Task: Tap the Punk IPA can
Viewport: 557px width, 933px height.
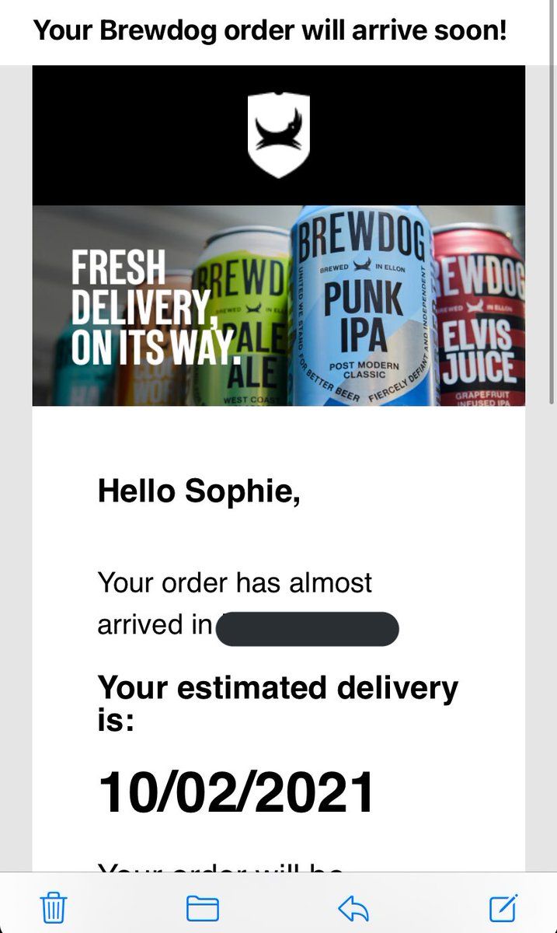Action: coord(362,311)
